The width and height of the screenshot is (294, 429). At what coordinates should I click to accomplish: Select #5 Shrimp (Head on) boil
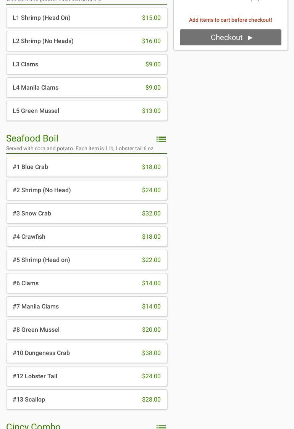pyautogui.click(x=87, y=260)
